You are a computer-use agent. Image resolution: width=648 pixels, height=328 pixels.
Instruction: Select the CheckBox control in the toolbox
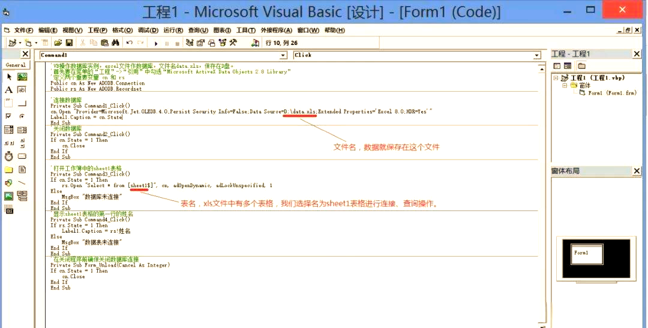click(8, 116)
